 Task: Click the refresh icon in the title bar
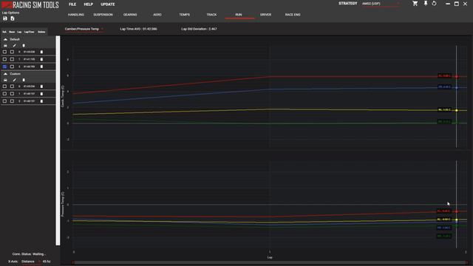pos(434,4)
